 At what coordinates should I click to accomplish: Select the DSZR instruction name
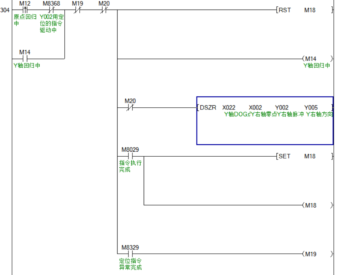[x=208, y=108]
